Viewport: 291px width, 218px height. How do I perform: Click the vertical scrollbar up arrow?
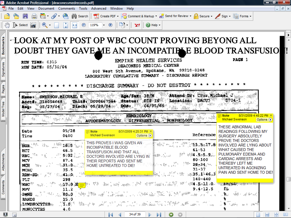tap(289, 40)
